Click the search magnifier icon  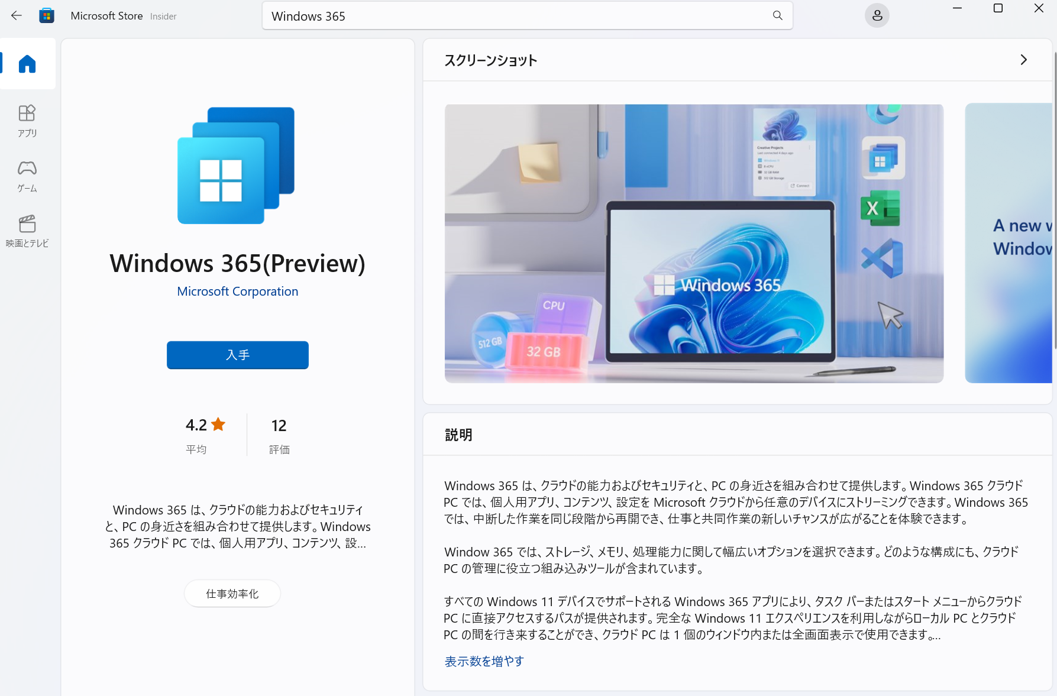pyautogui.click(x=777, y=16)
